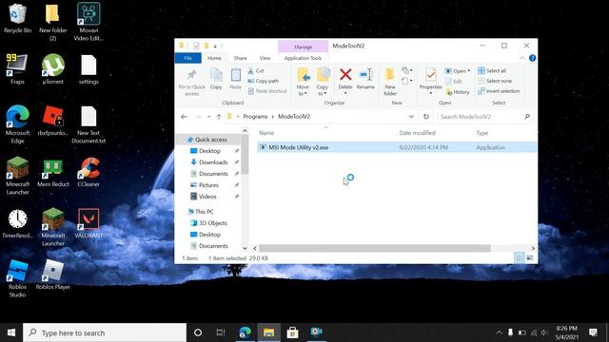The width and height of the screenshot is (609, 342).
Task: Open 3D Objects under This PC
Action: pos(208,223)
